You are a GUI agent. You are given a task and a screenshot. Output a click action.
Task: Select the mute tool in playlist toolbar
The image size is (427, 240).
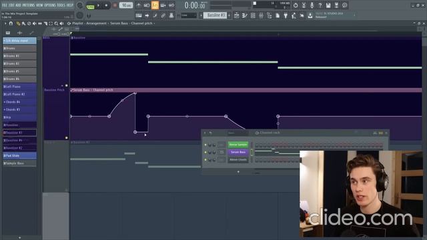point(34,24)
